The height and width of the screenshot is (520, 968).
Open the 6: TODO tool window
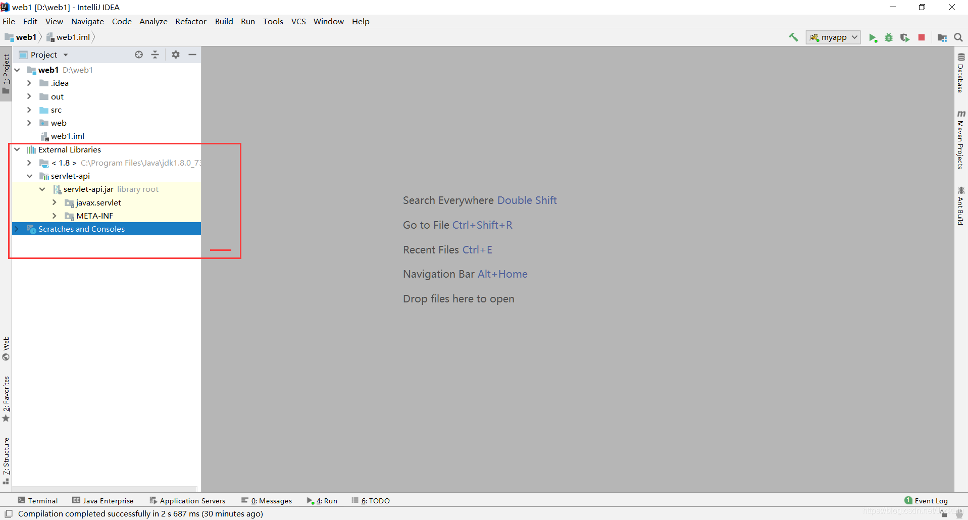(371, 501)
